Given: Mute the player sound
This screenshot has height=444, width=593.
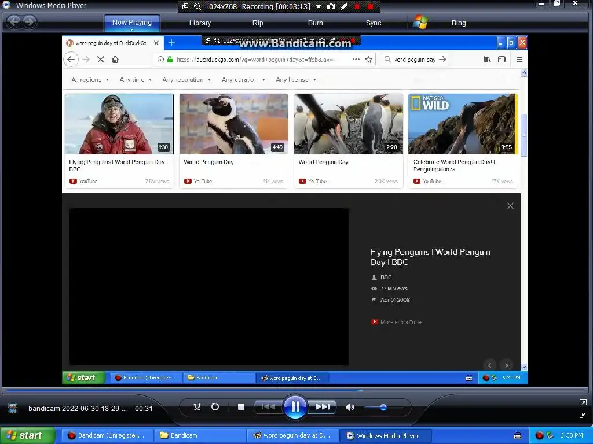Looking at the screenshot, I should pos(350,407).
